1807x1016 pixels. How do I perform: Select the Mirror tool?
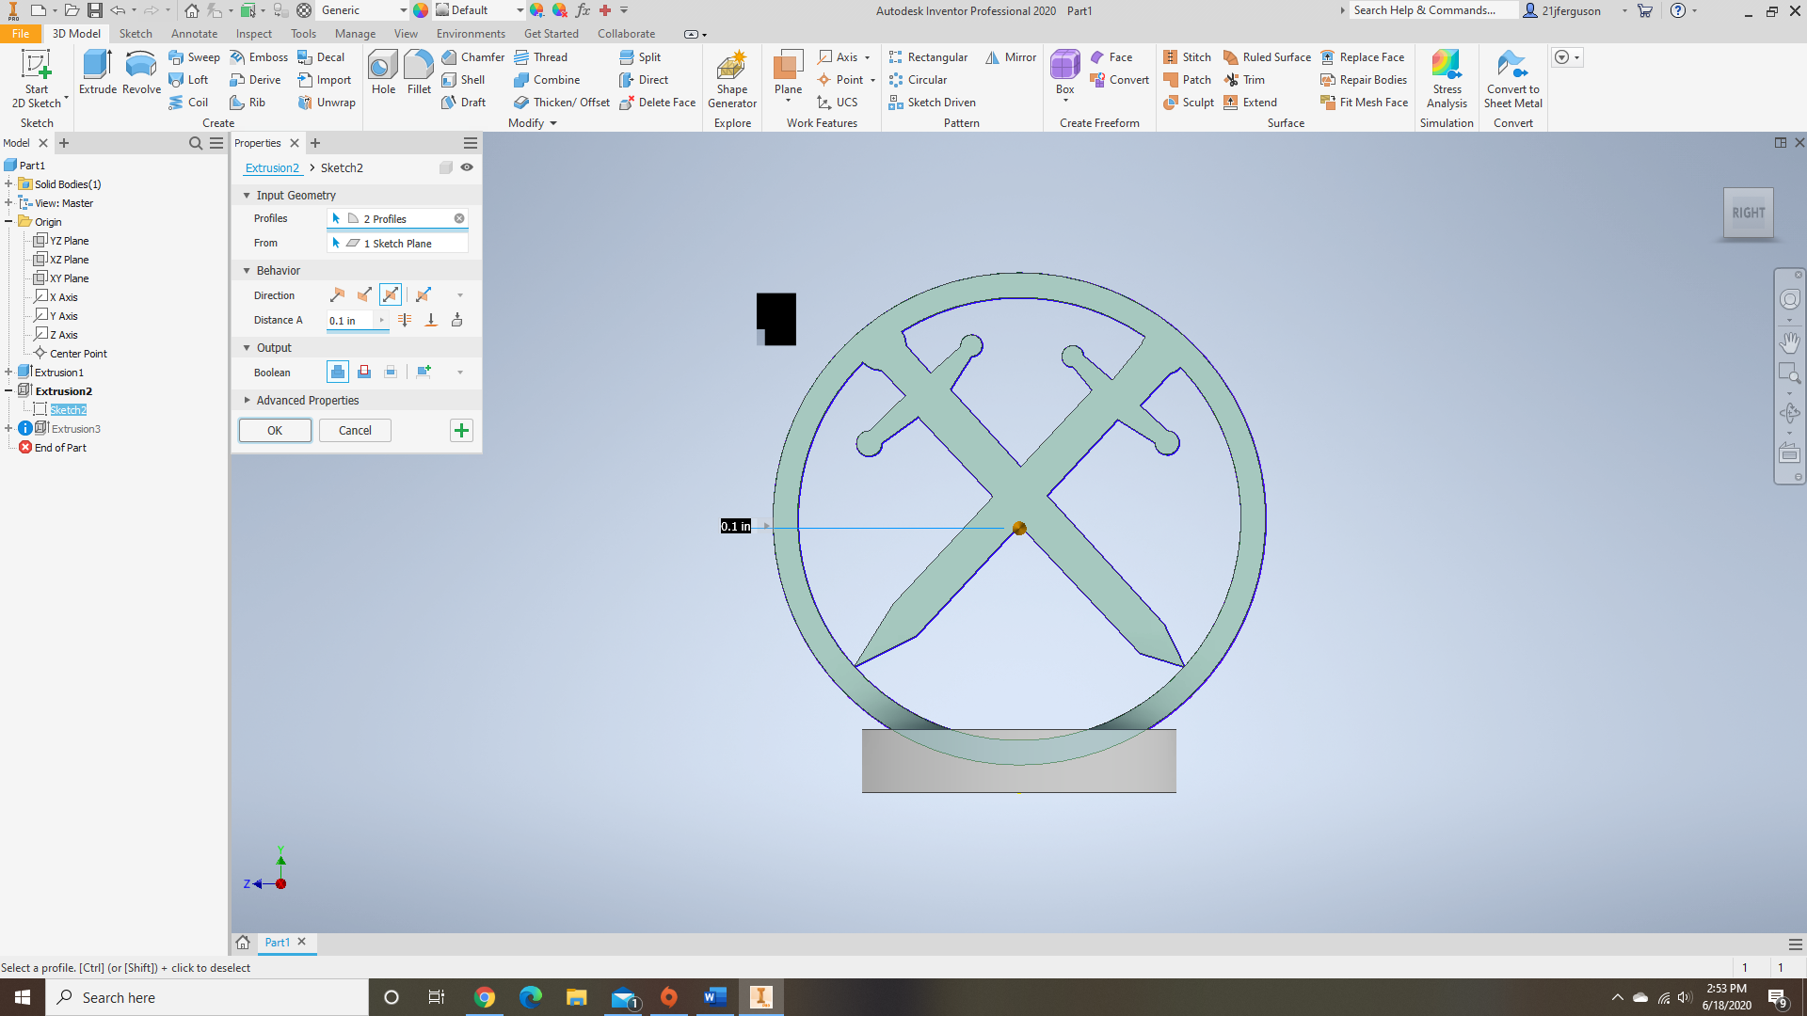(1011, 57)
